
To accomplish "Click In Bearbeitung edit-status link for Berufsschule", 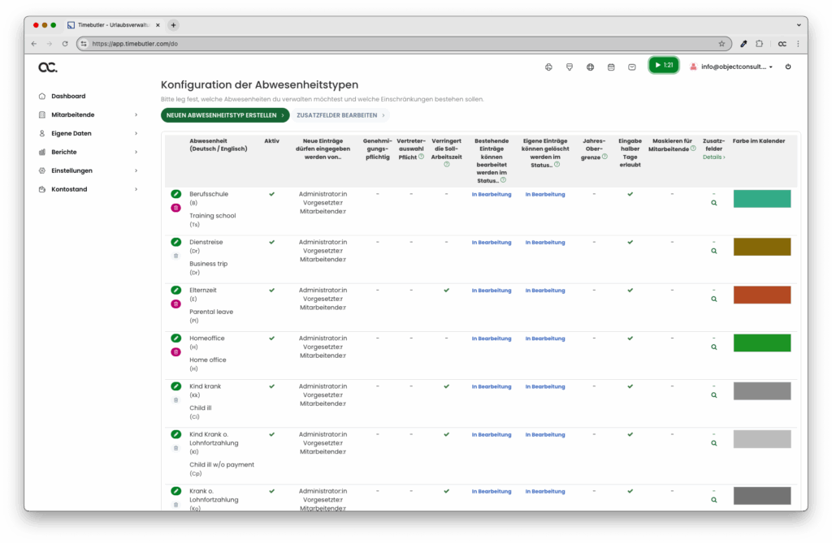I will point(492,194).
